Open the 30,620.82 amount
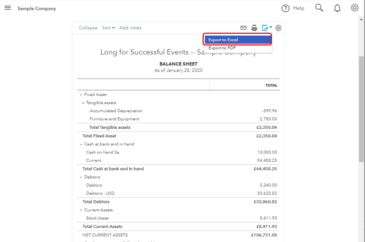Viewport: 365px width, 242px height. [267, 193]
